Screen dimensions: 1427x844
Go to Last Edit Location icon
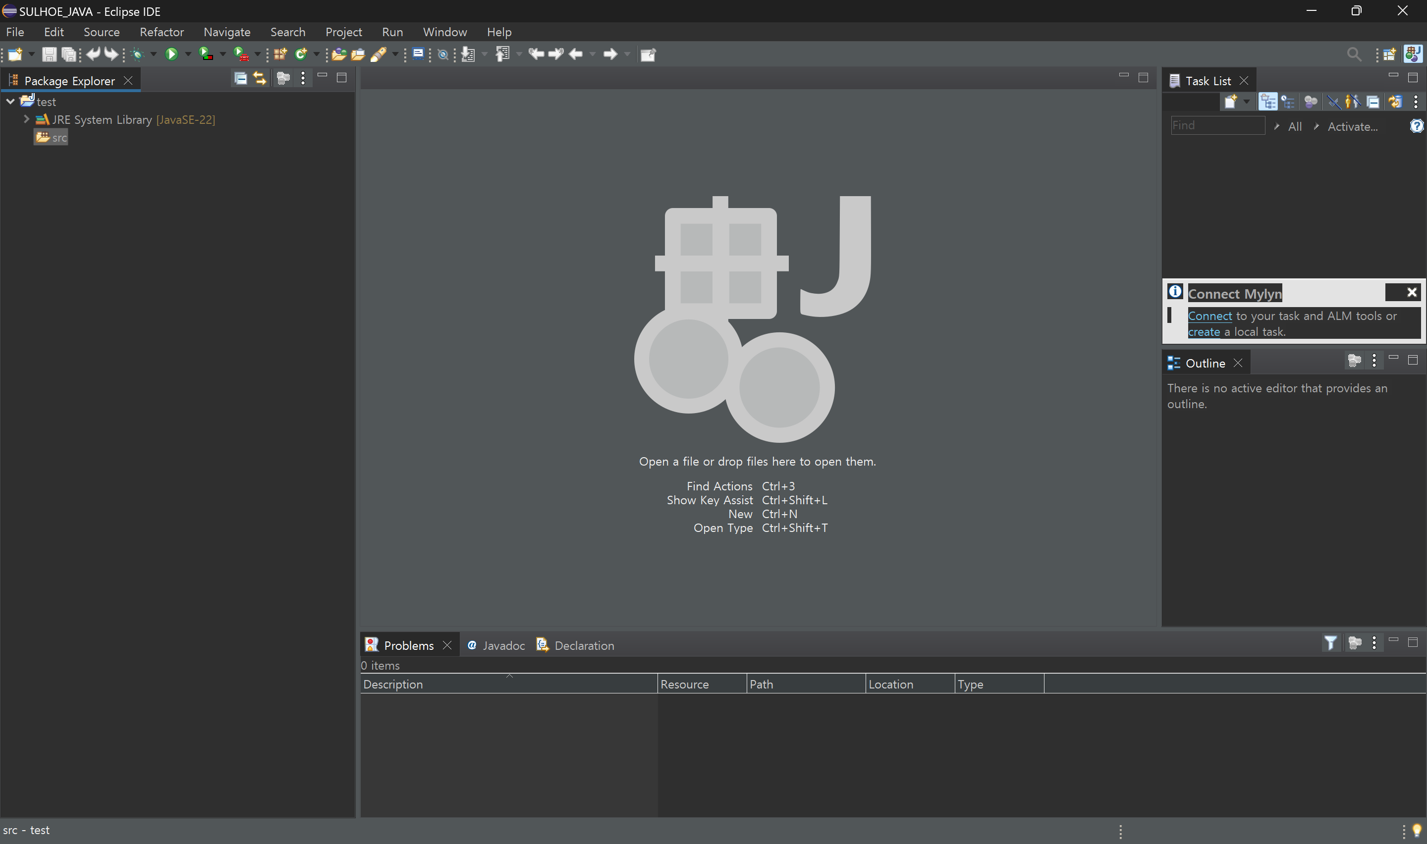point(536,54)
